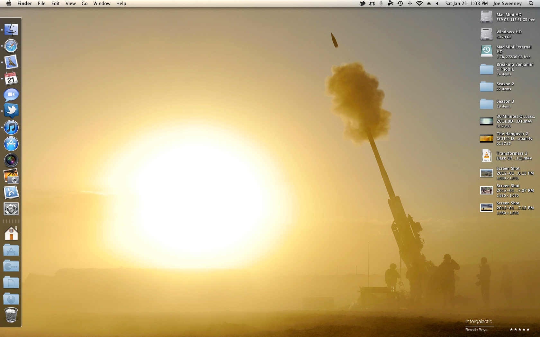Launch iPhoto from the dock

tap(11, 177)
